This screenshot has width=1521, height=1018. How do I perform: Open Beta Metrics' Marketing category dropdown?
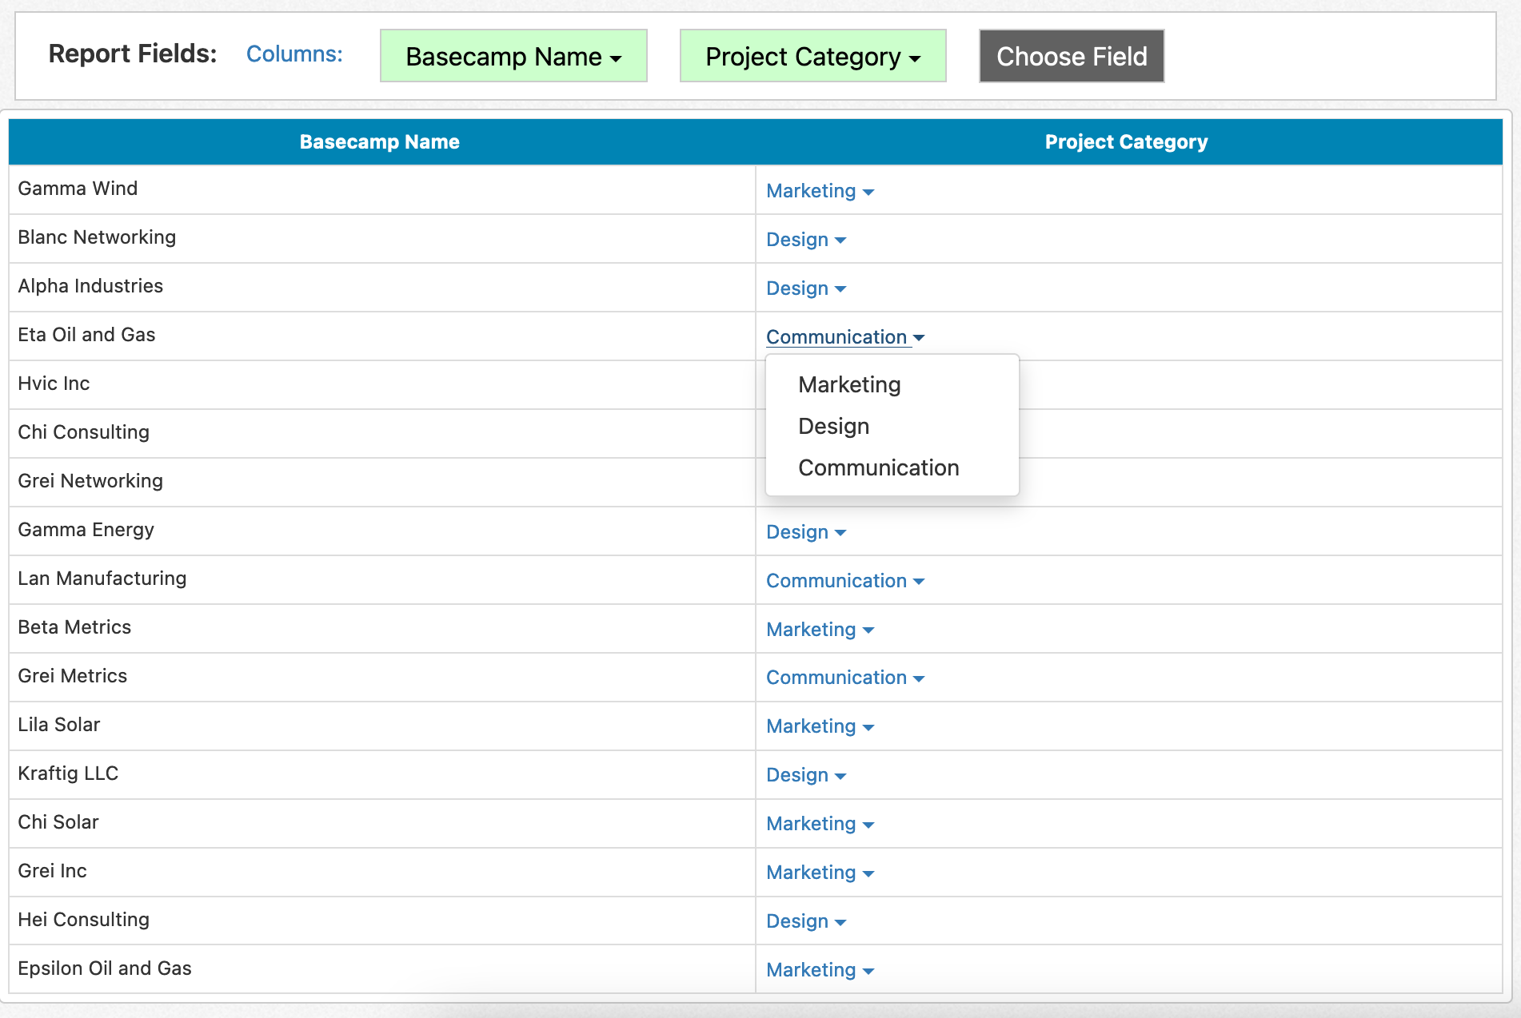click(820, 630)
